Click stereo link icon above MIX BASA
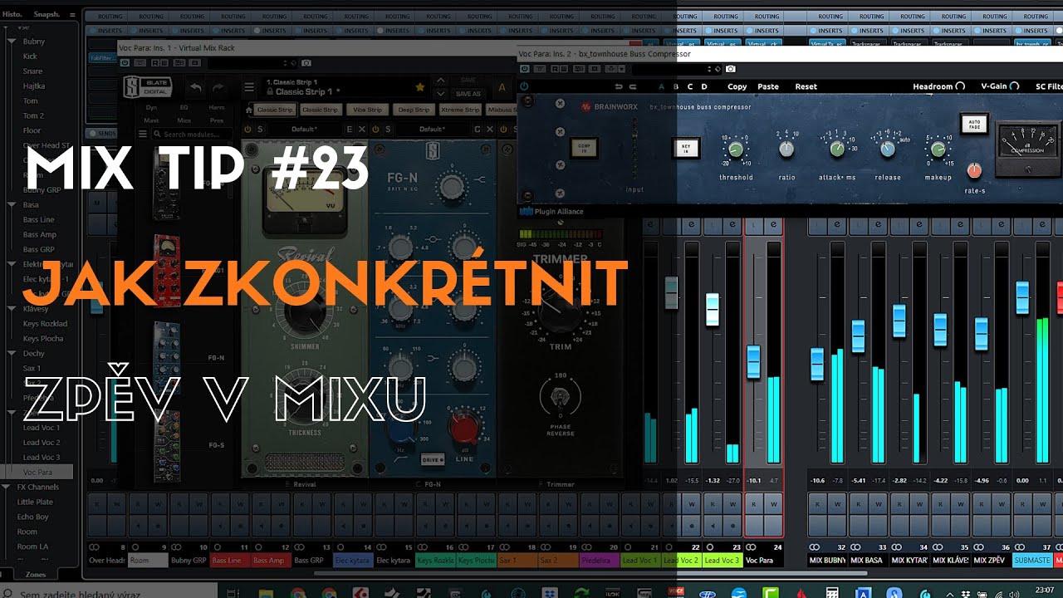Image resolution: width=1063 pixels, height=598 pixels. tap(855, 547)
